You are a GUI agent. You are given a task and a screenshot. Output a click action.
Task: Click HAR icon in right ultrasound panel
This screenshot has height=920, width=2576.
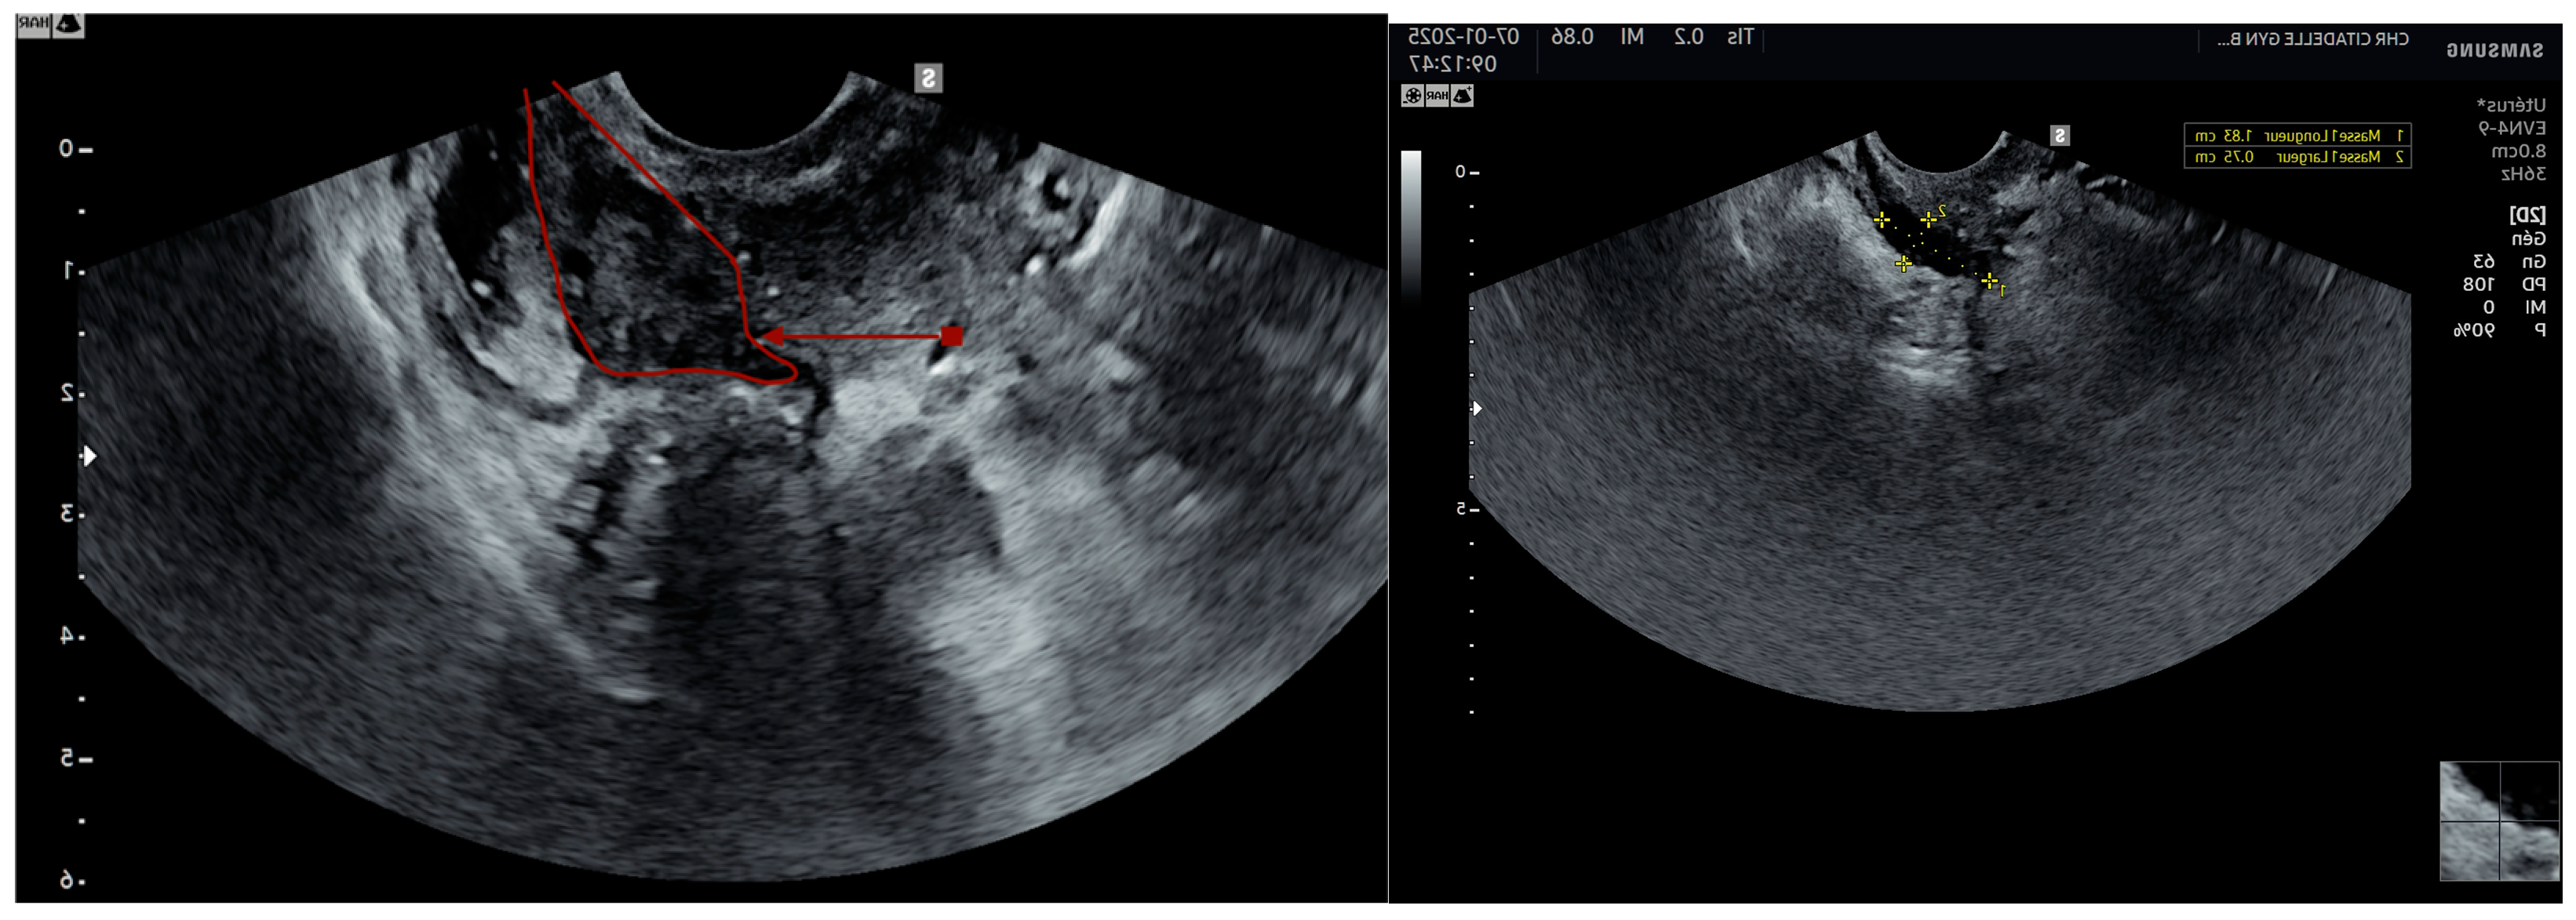(1437, 96)
